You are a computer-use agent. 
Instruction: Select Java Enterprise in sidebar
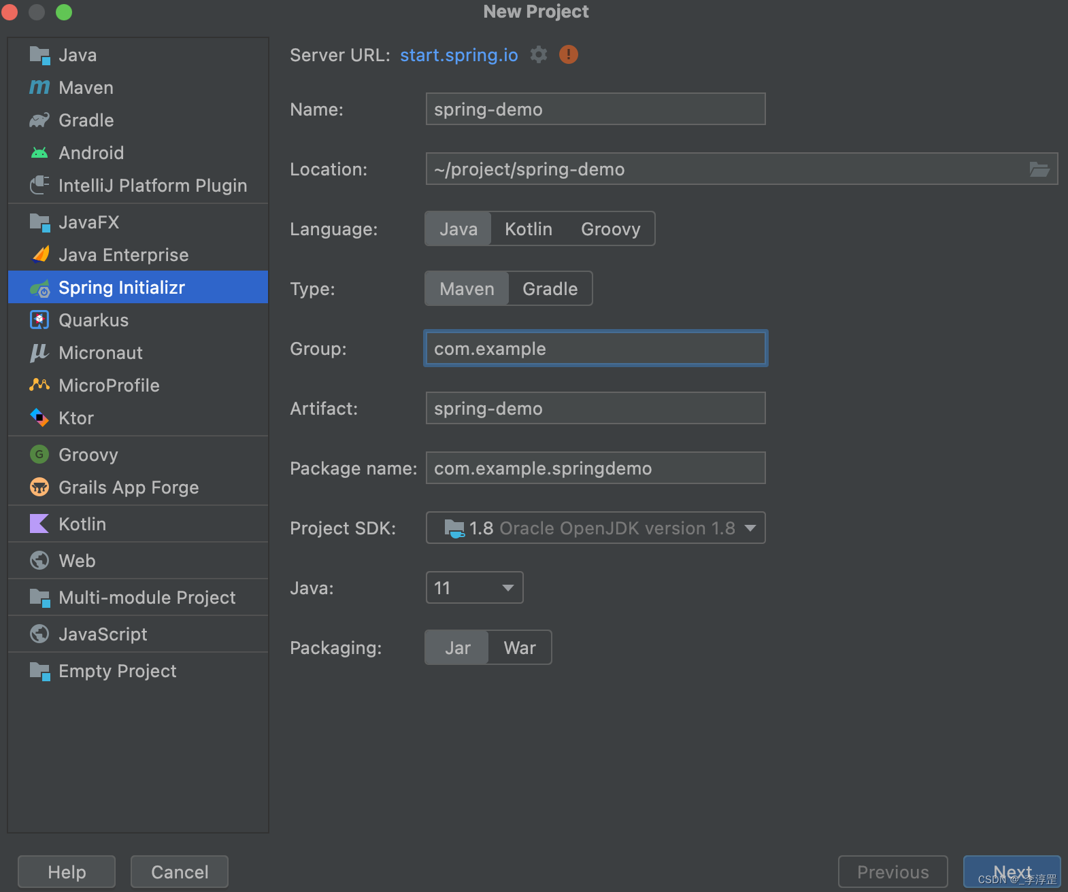coord(138,255)
